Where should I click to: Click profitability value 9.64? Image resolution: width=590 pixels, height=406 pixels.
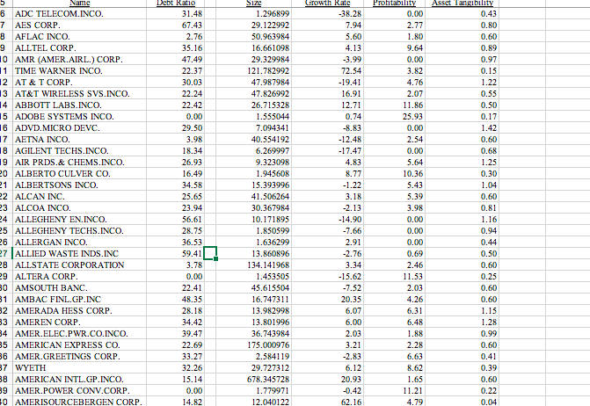click(415, 47)
